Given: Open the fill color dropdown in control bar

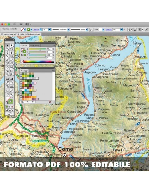Looking at the screenshot, I should 25,30.
